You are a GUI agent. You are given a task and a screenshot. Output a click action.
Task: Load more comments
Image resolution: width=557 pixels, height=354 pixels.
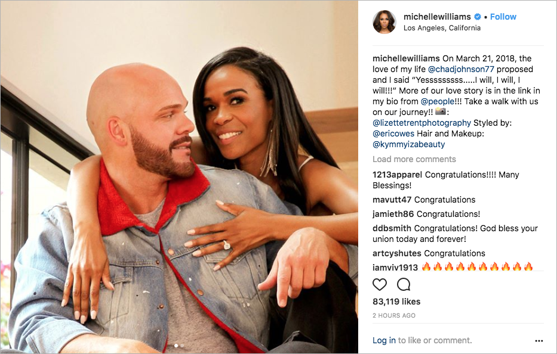(414, 159)
